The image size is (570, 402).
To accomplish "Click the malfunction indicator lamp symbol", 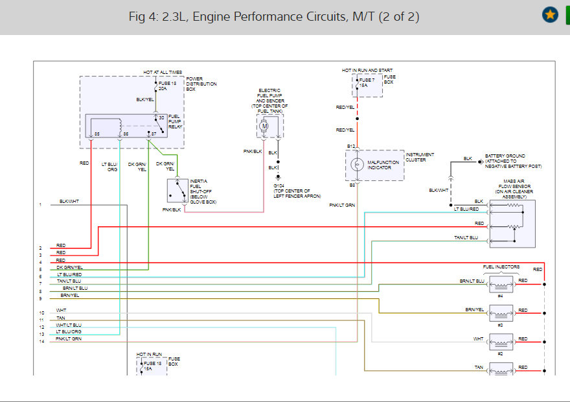I will point(357,165).
